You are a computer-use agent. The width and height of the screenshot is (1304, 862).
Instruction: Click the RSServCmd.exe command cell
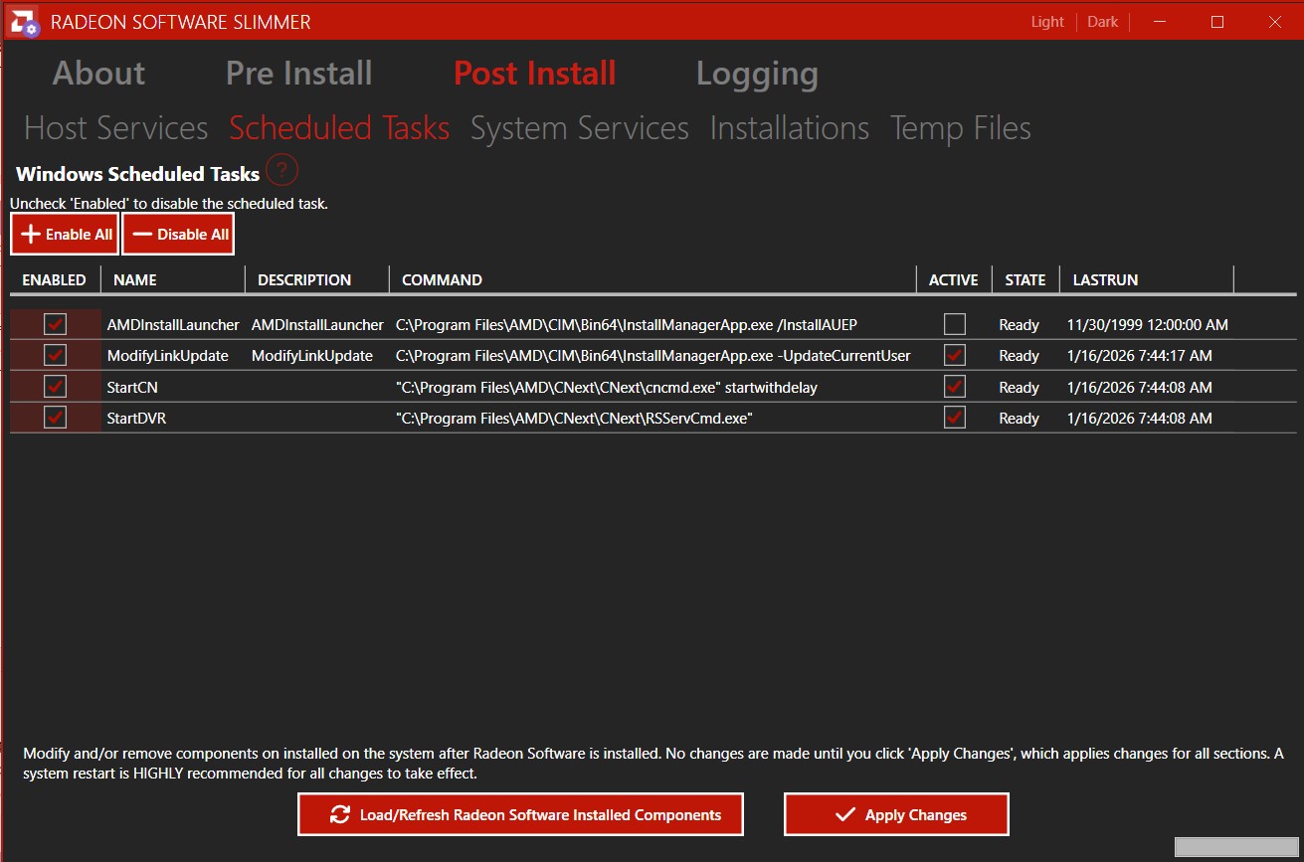574,419
